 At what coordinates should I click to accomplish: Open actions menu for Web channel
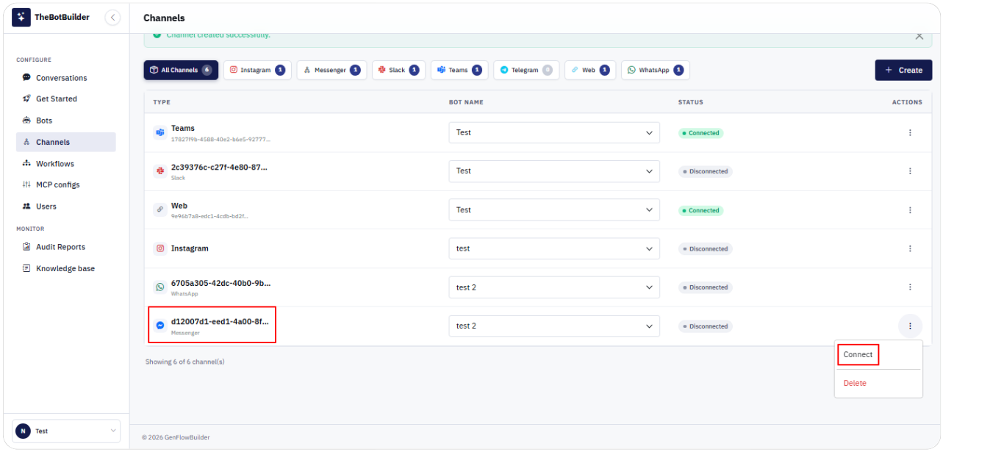(910, 210)
